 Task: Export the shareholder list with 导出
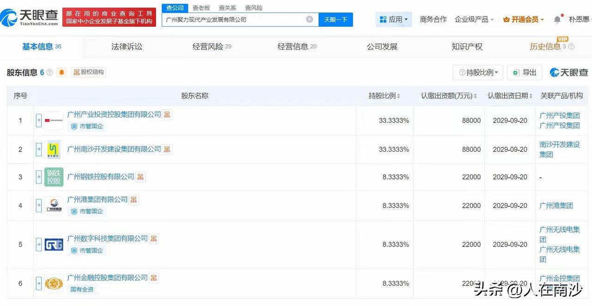coord(524,72)
